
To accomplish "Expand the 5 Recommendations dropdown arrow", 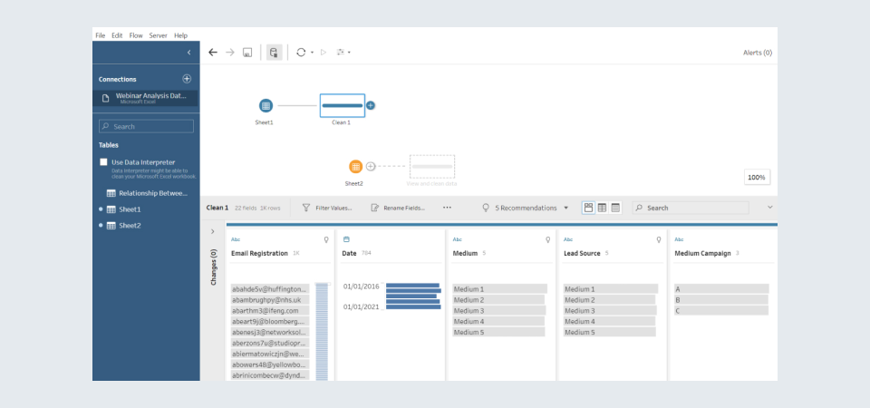I will (565, 209).
